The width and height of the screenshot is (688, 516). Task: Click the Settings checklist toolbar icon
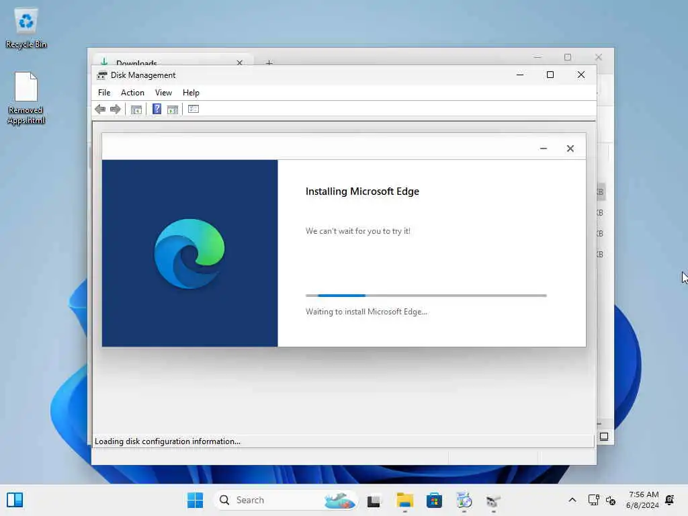click(193, 110)
